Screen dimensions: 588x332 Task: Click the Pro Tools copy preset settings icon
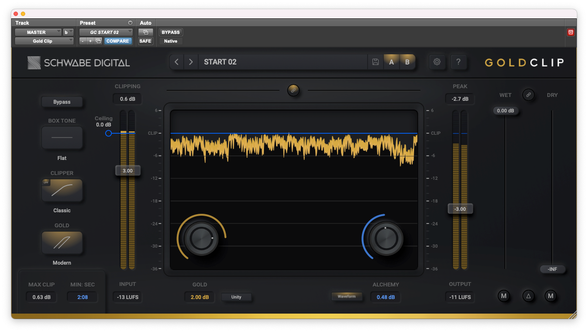point(98,41)
